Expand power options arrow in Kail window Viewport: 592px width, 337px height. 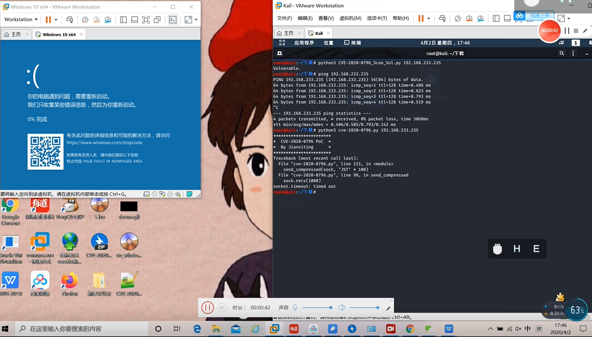[429, 18]
